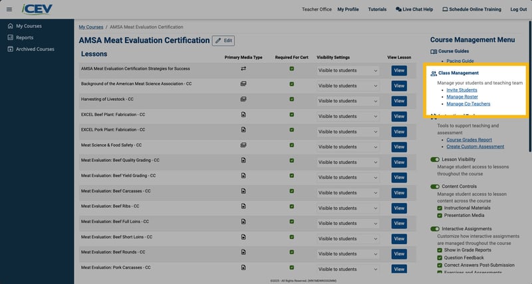
Task: Uncheck the Instructional Materials checkbox
Action: click(x=440, y=208)
